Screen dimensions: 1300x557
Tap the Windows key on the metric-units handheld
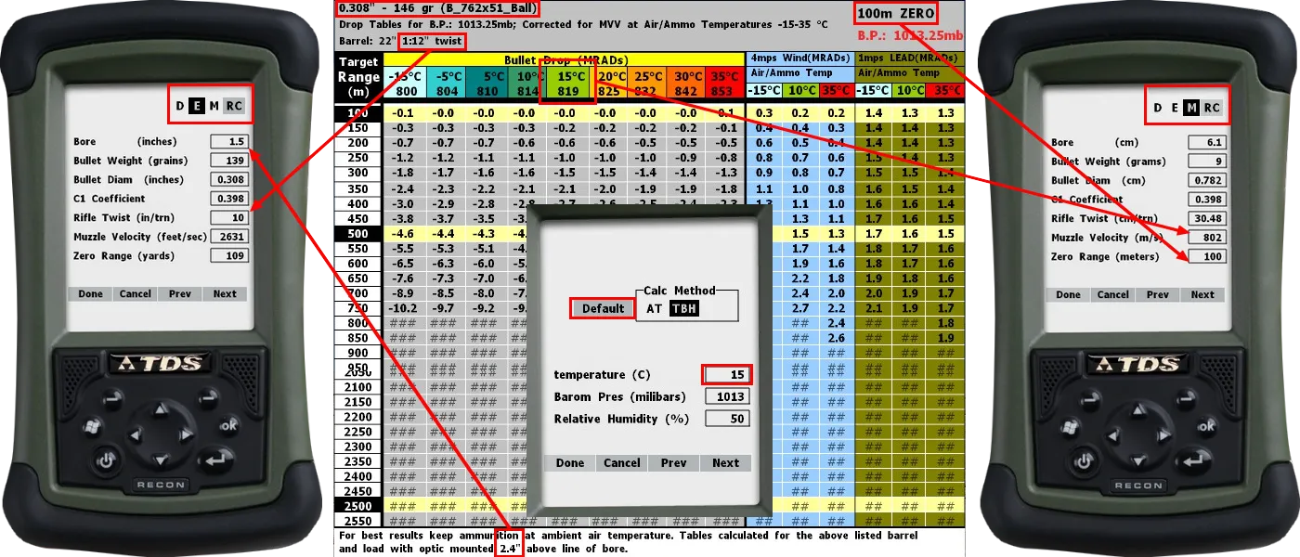point(1069,428)
